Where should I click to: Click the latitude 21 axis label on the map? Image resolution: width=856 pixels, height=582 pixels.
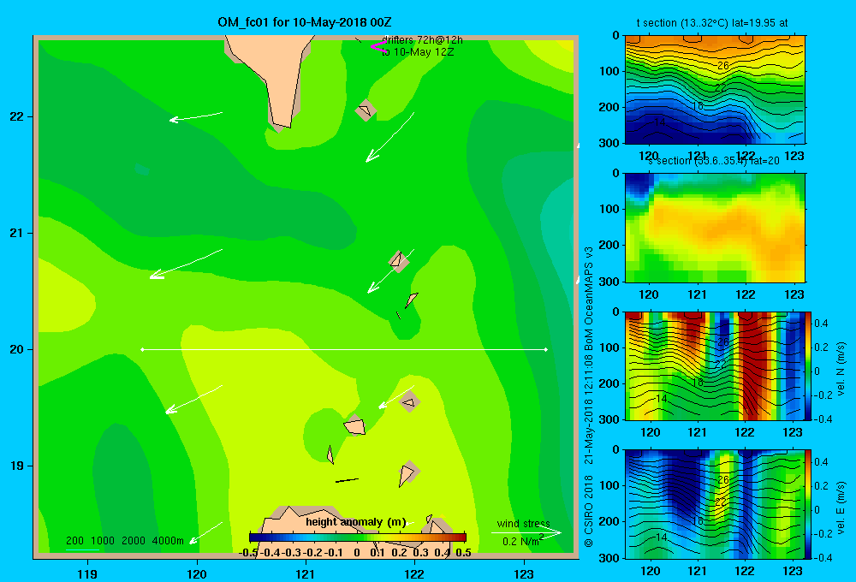point(17,233)
